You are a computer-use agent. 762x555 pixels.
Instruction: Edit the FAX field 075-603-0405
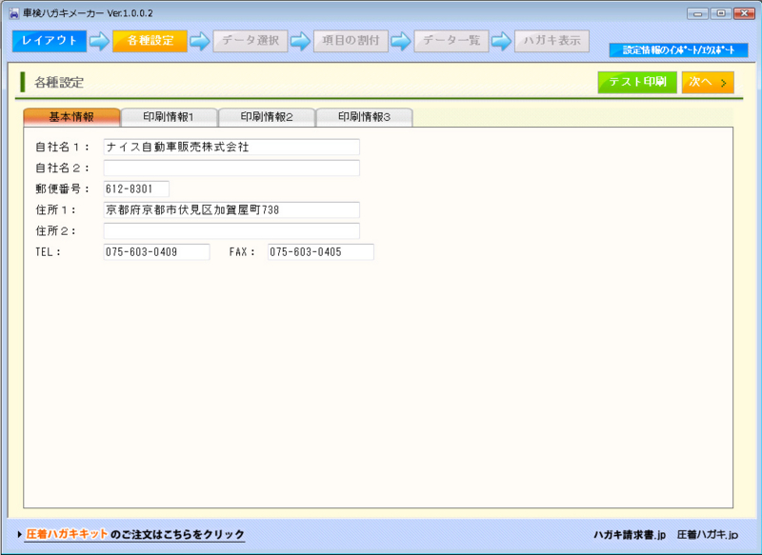pyautogui.click(x=321, y=252)
